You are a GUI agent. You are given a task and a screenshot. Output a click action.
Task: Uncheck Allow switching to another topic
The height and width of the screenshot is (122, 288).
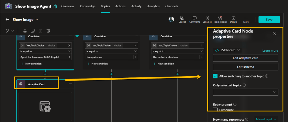215,76
